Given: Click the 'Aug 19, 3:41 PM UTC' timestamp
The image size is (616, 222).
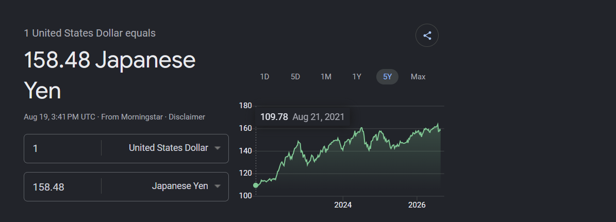Looking at the screenshot, I should pos(59,117).
